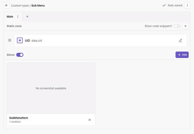Click the SubMenuItem slice name
194x134 pixels.
[19, 118]
